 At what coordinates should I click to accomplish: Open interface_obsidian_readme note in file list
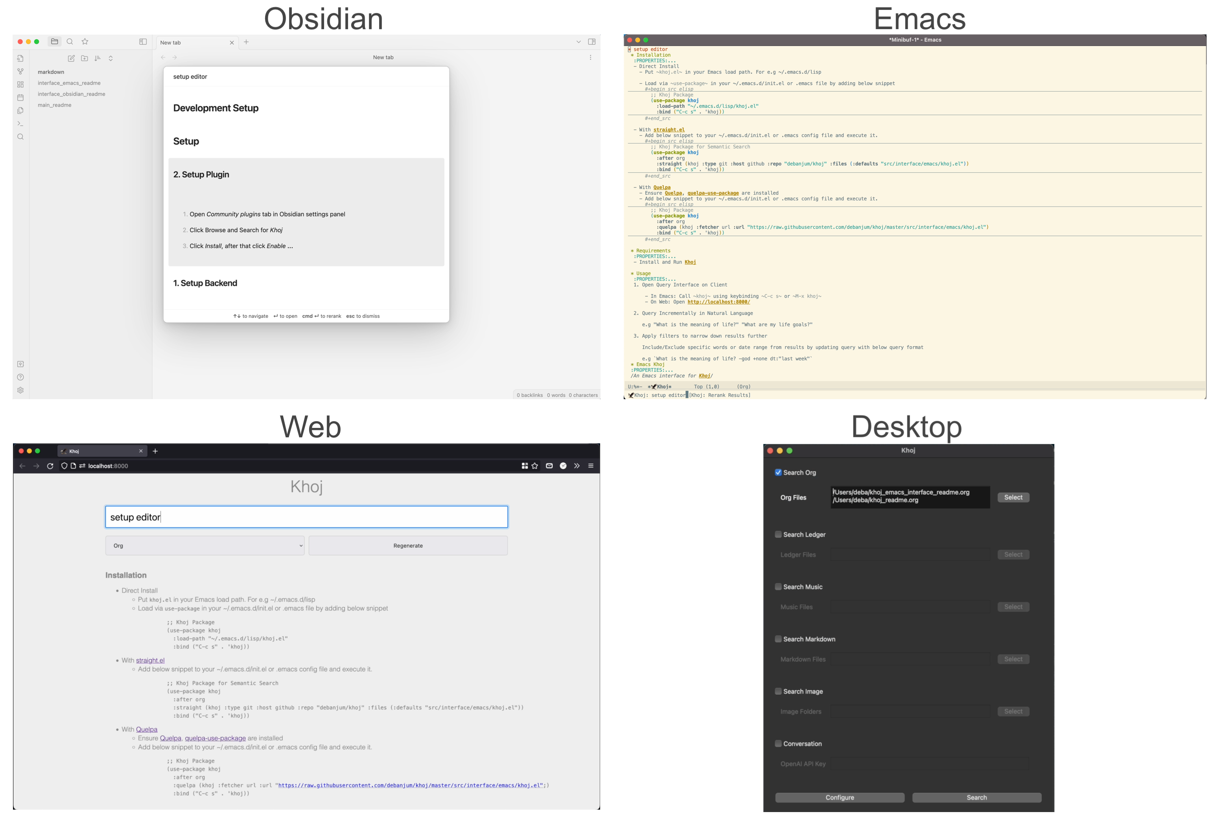coord(71,94)
